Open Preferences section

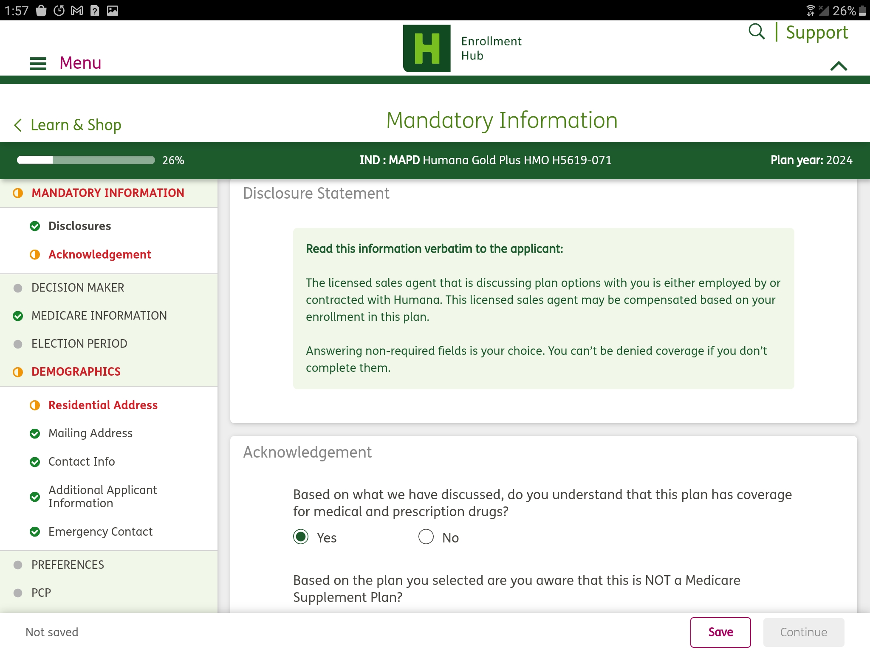[x=68, y=565]
